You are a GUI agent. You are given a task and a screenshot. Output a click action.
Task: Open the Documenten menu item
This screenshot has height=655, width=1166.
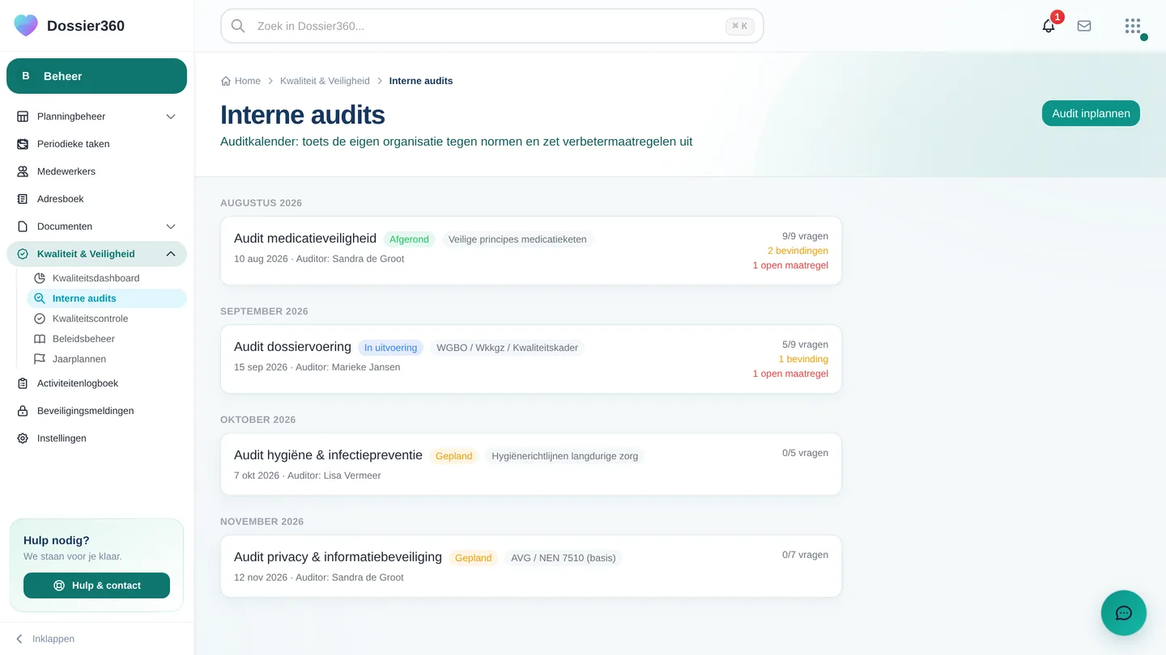coord(96,226)
